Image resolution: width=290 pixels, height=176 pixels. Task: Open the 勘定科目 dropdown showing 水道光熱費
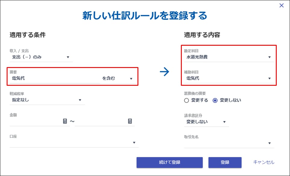[x=229, y=57]
